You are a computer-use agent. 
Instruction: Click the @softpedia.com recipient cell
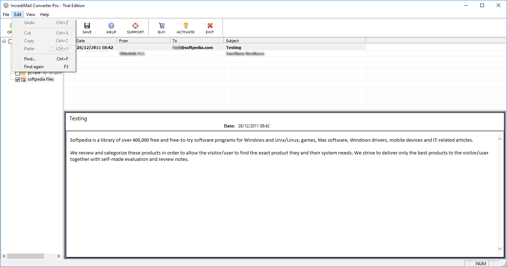point(193,48)
